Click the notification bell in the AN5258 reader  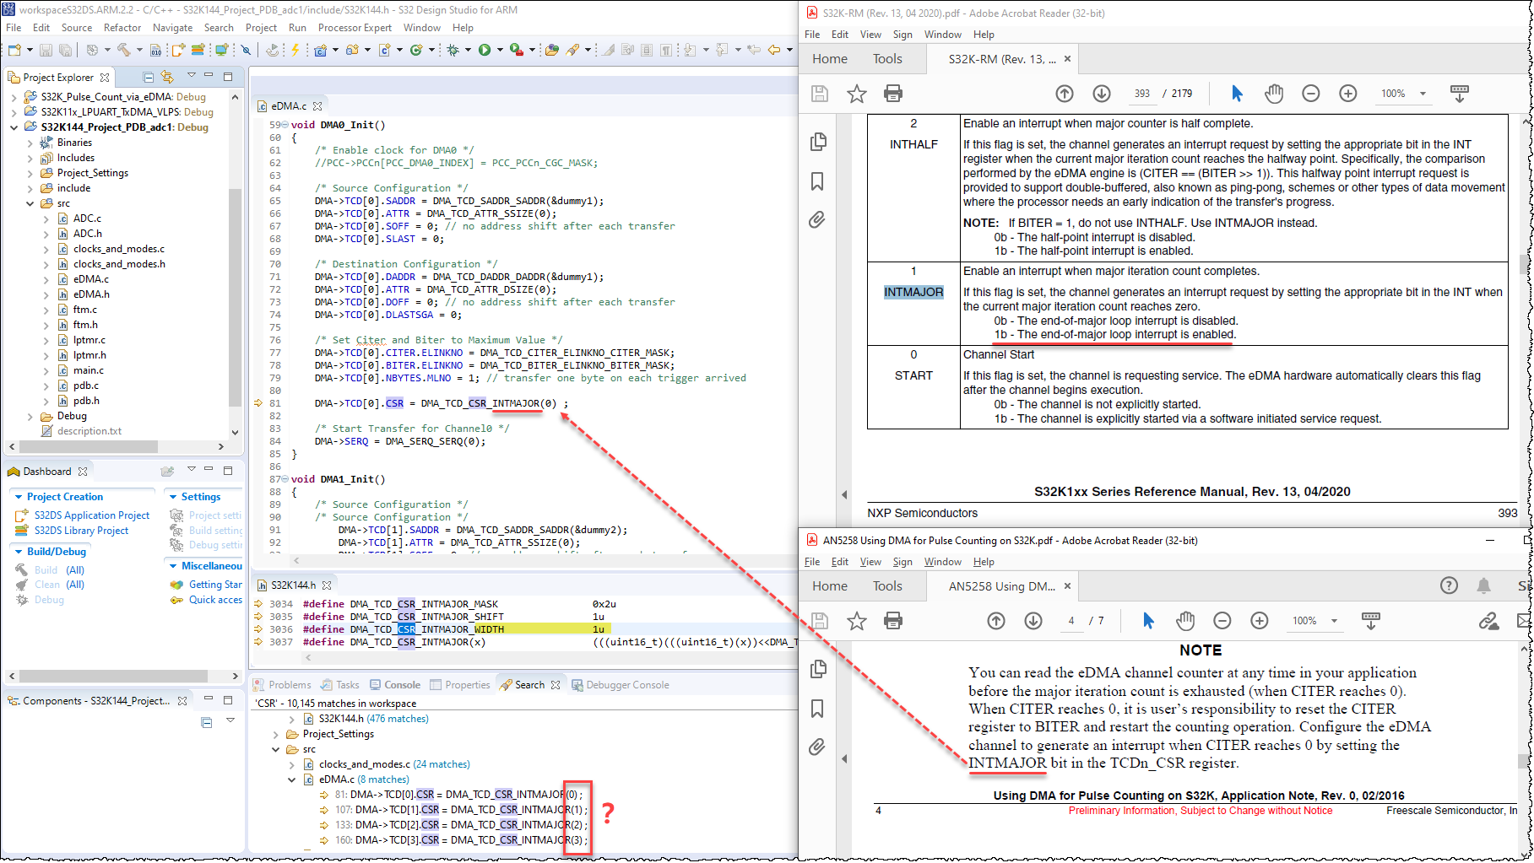1483,585
